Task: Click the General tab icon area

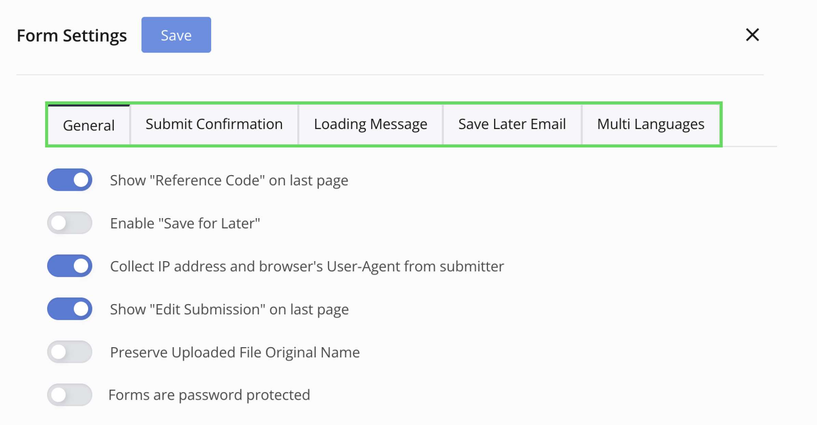Action: point(89,125)
